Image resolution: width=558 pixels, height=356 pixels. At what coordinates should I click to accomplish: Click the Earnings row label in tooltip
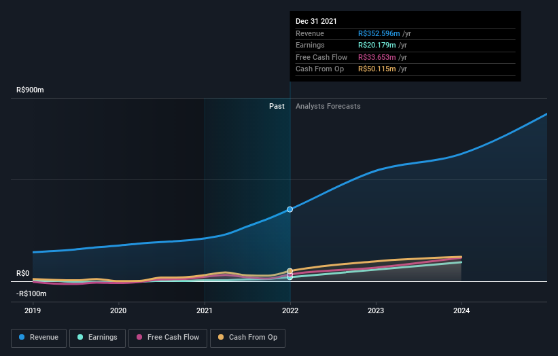311,45
